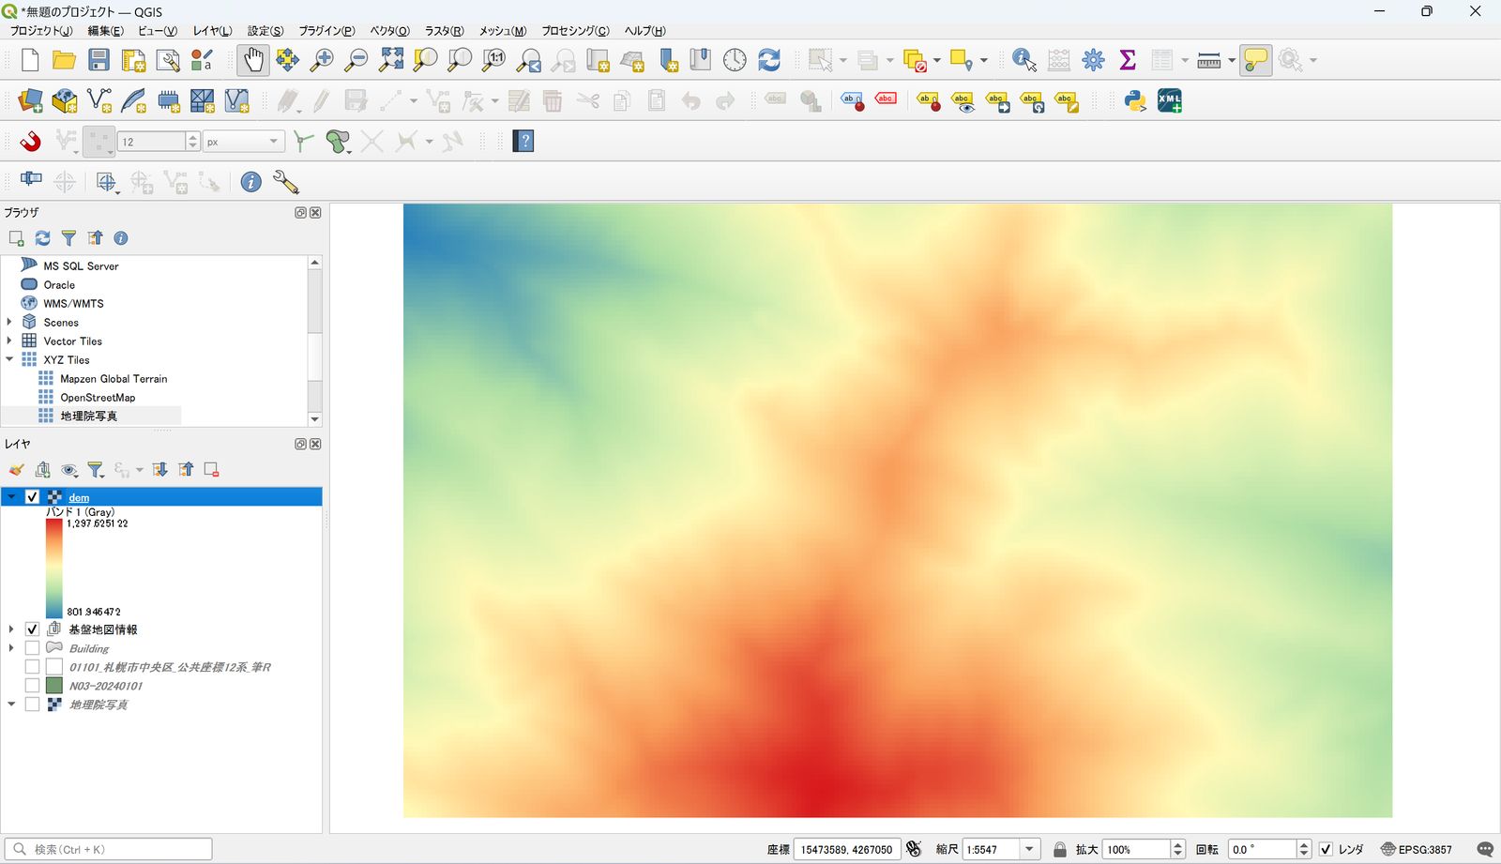
Task: Click the dem legend color ramp
Action: [54, 568]
